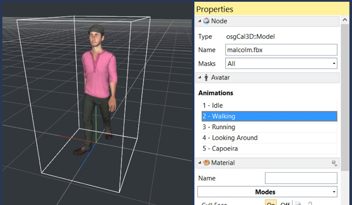
Task: Click the Properties scrollbar up arrow
Action: [344, 21]
